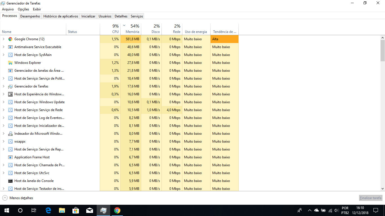Click the POR PTB2 language indicator
Viewport: 385px width, 216px height.
pyautogui.click(x=345, y=210)
